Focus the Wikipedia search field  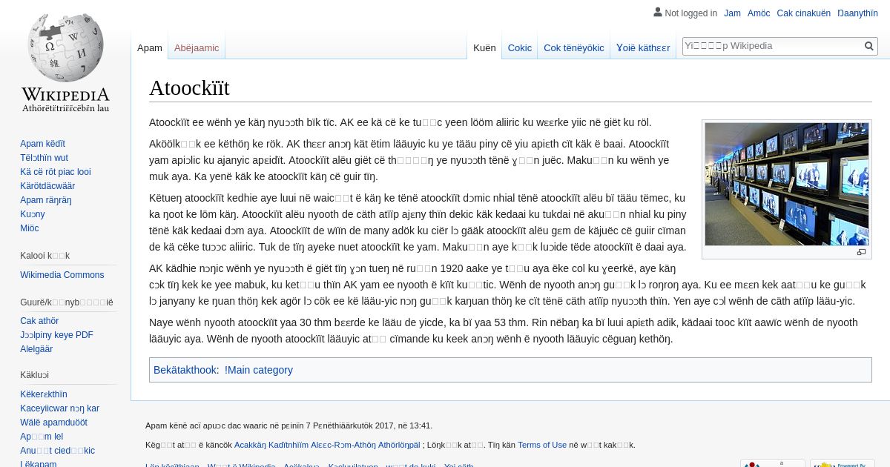click(x=773, y=46)
